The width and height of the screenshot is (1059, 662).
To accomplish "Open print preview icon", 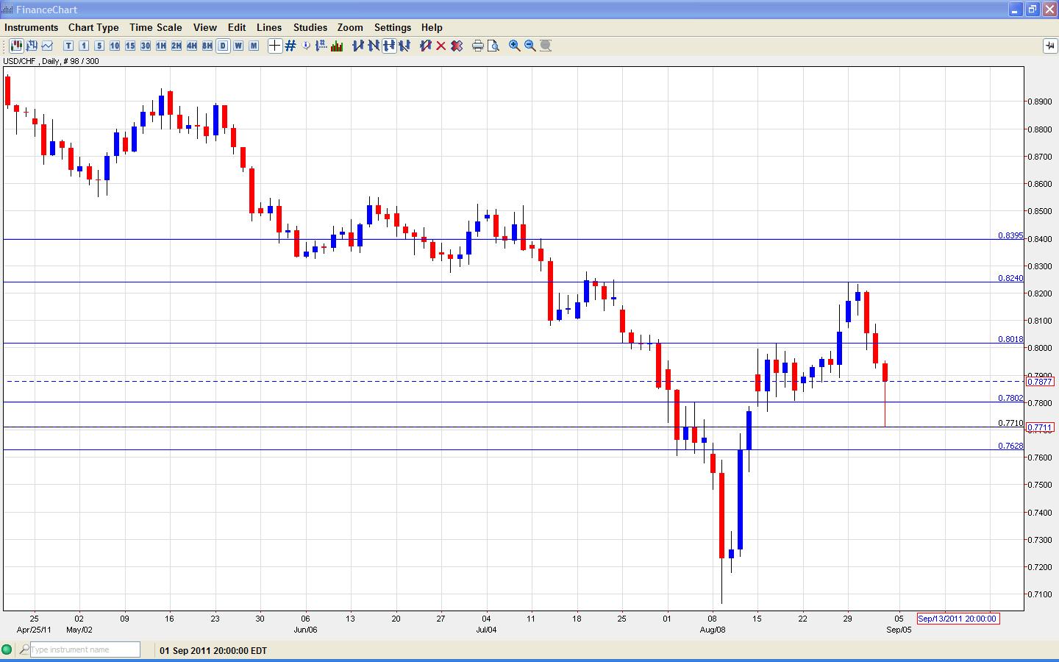I will (x=493, y=46).
